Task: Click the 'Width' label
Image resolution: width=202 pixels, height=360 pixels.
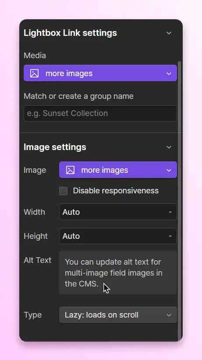Action: [34, 212]
